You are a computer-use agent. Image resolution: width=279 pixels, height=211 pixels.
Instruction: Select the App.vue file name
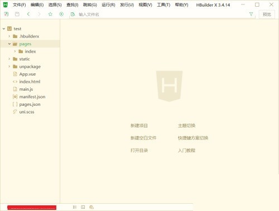[x=27, y=74]
